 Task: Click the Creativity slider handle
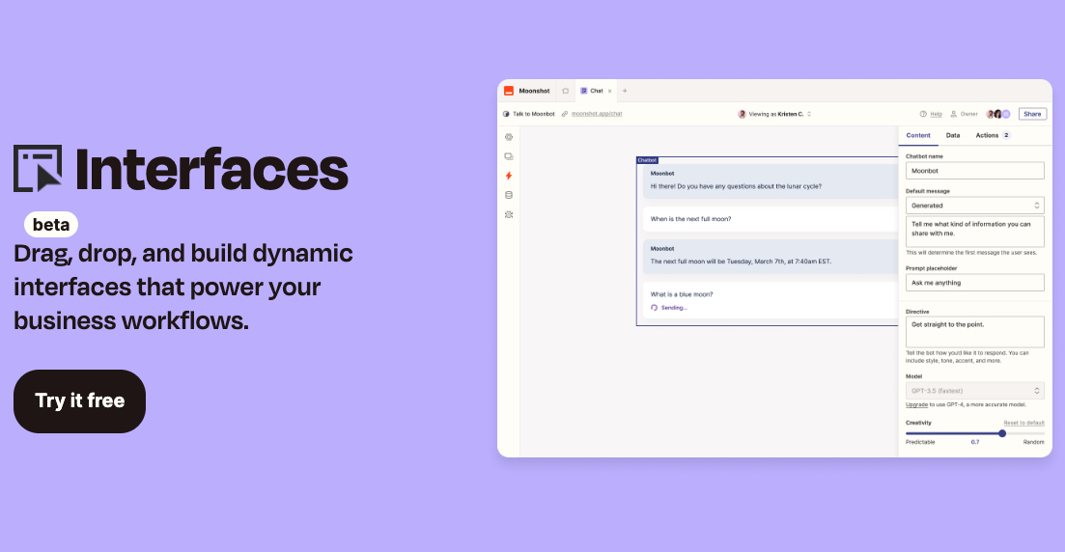click(1002, 433)
